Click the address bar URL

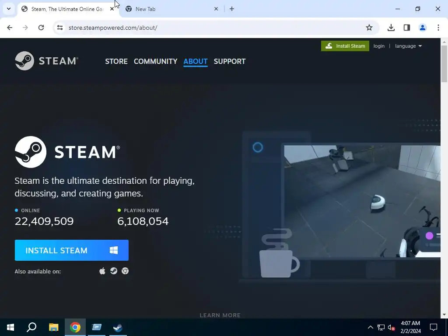(x=113, y=28)
